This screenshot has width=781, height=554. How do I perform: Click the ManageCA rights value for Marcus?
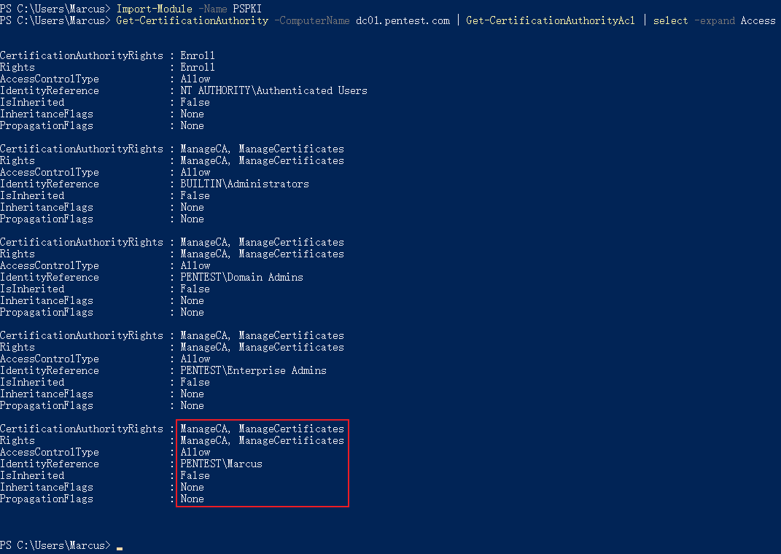(x=203, y=429)
